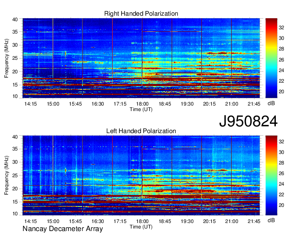Click the J950824 observation label
This screenshot has height=234, width=289.
(x=248, y=121)
